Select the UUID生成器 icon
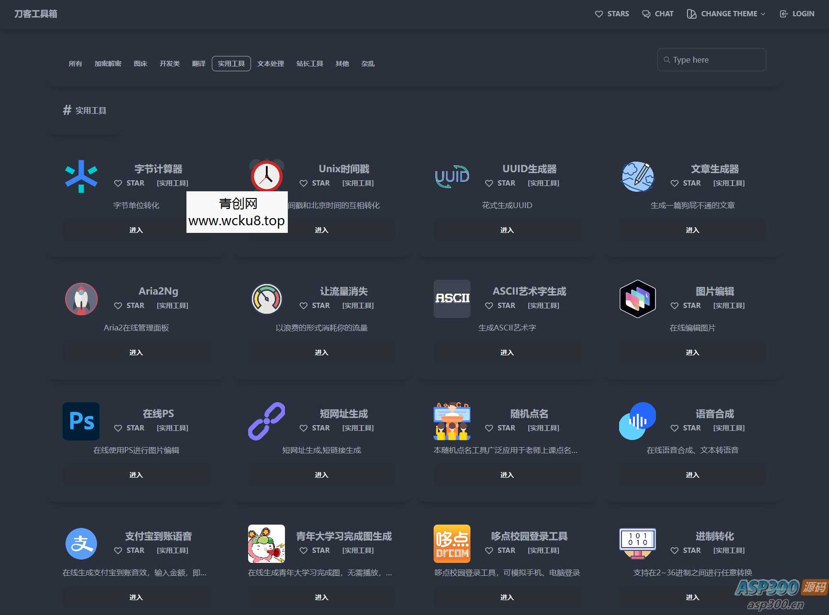 451,176
